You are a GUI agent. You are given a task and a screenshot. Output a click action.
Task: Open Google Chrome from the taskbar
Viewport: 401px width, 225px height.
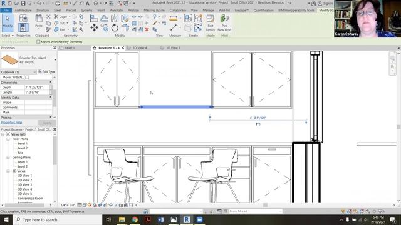coord(135,219)
